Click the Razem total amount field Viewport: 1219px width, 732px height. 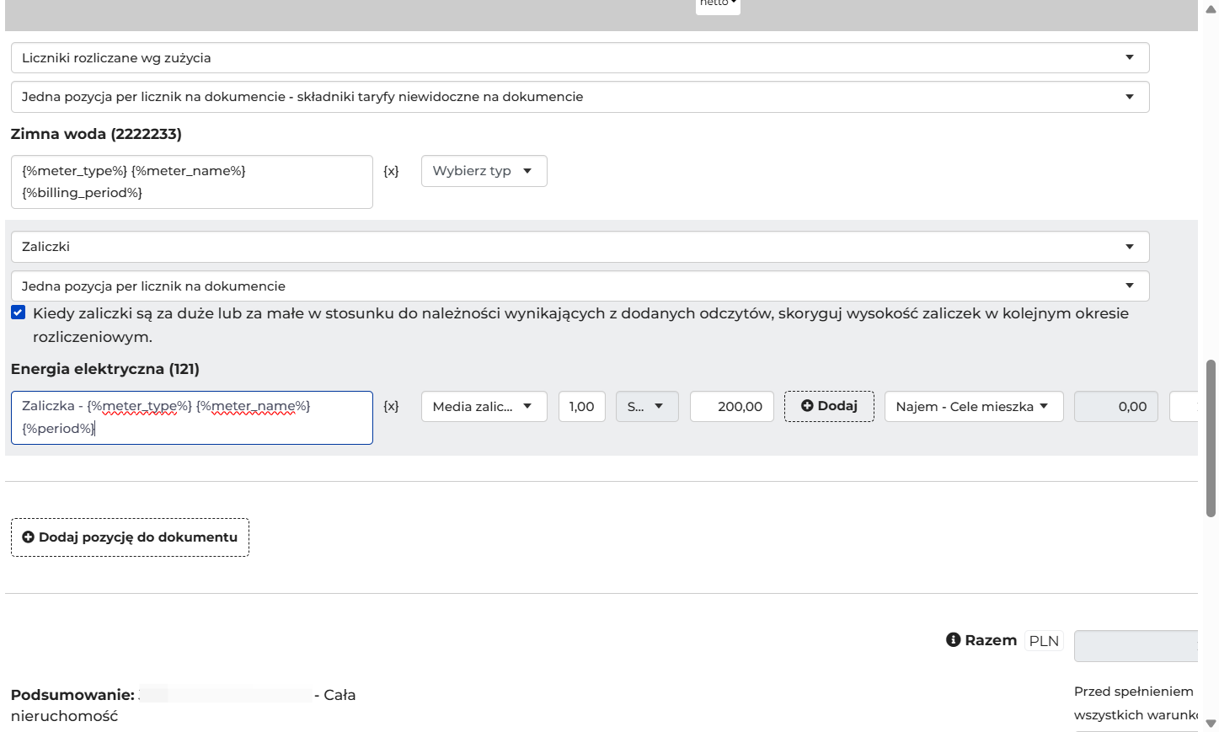[1136, 645]
